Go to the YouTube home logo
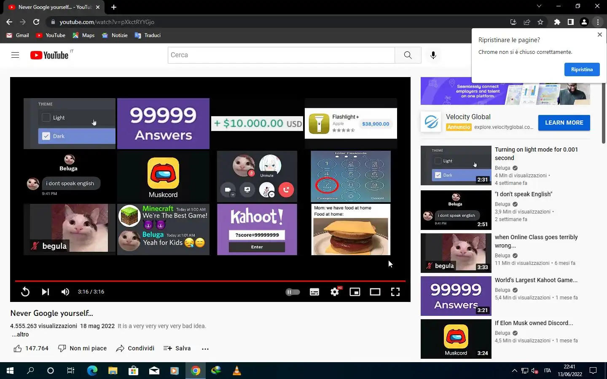The width and height of the screenshot is (607, 379). coord(49,55)
